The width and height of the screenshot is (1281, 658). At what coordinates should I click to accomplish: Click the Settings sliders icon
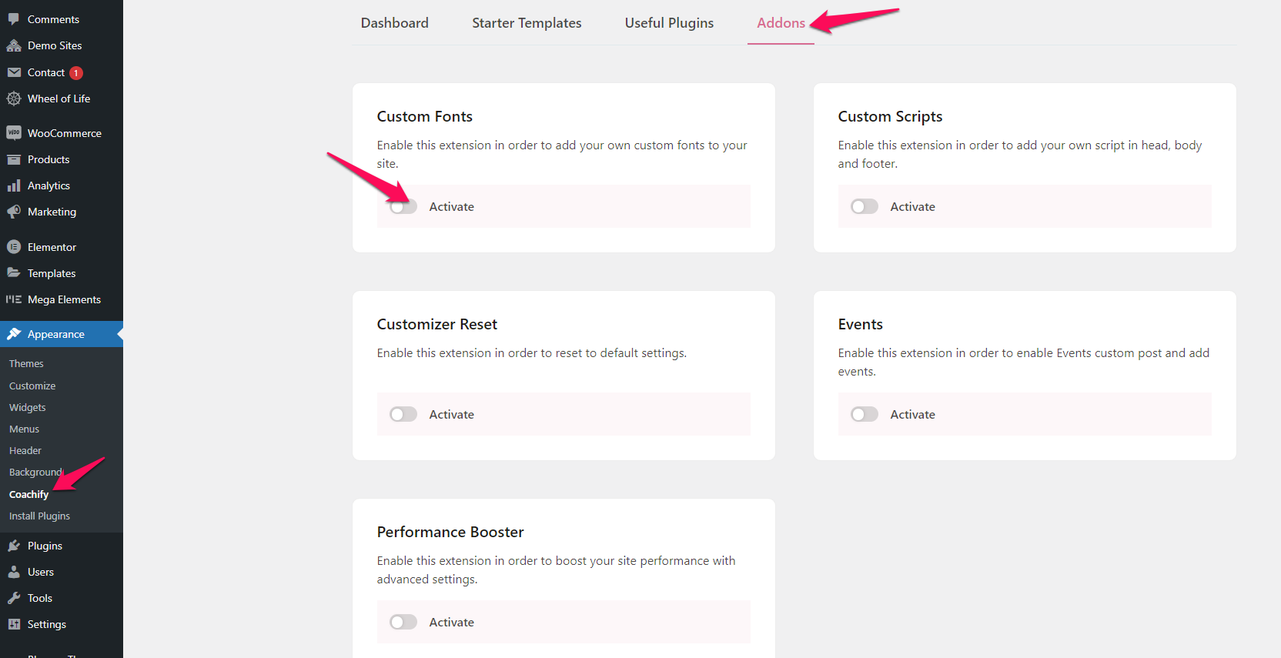14,624
